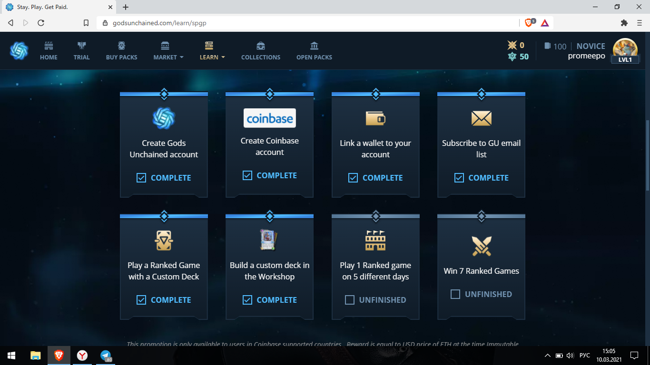Open the notification center icon

[634, 355]
